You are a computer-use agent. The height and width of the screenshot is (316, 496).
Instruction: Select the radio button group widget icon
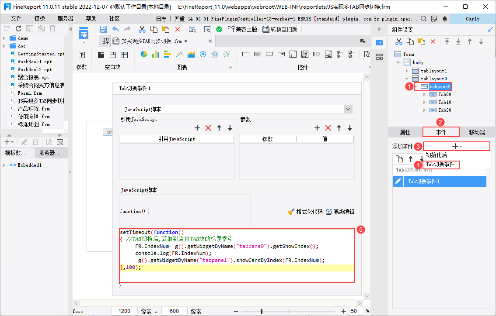pyautogui.click(x=339, y=55)
